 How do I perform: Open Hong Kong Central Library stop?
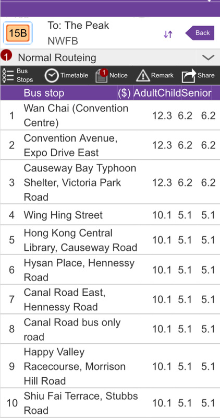pos(110,240)
